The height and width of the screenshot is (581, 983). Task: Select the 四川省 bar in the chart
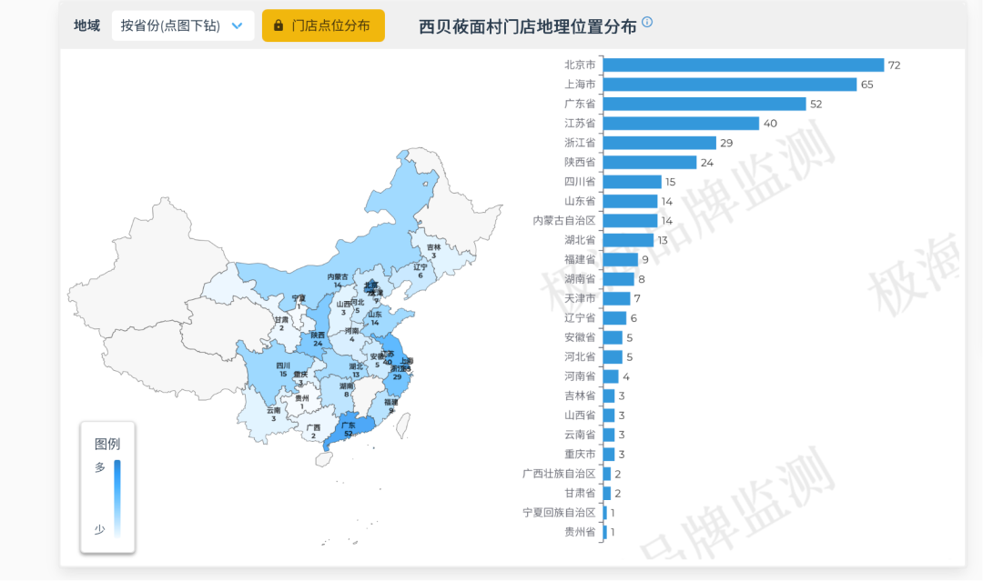pyautogui.click(x=632, y=182)
